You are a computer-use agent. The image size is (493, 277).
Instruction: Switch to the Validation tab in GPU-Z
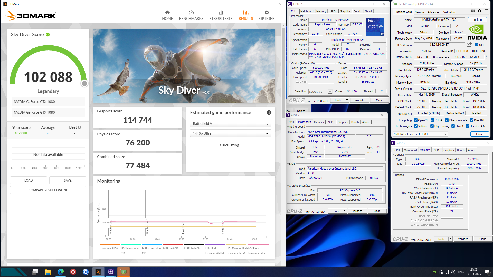pos(449,12)
